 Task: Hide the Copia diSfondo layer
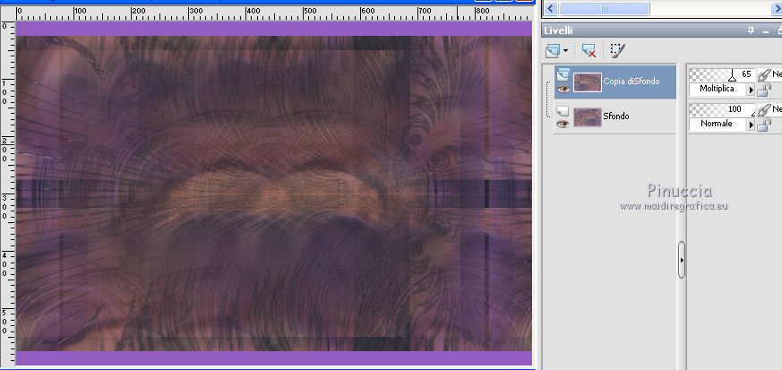pos(563,90)
